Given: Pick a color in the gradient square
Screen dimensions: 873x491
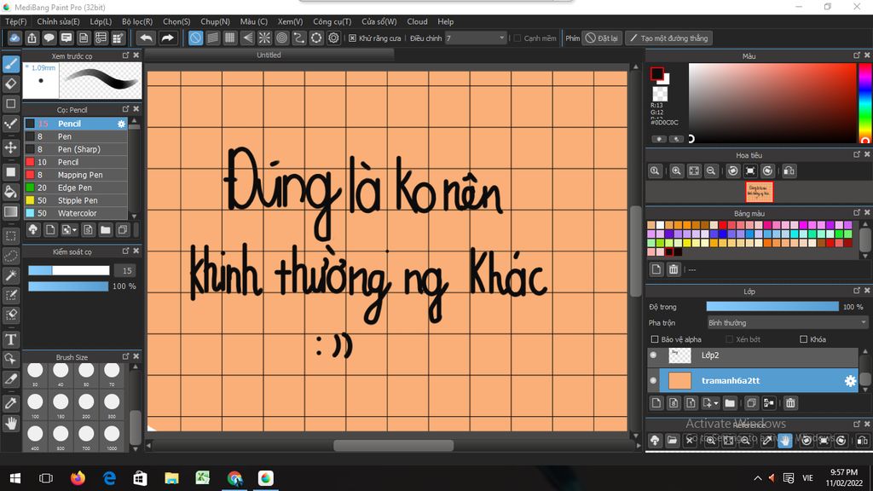Looking at the screenshot, I should pos(772,102).
